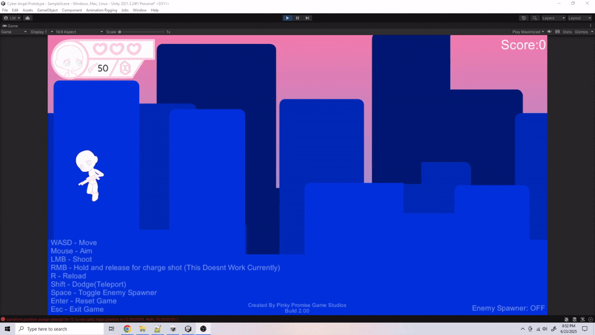Open the Unity Cloud services icon

(28, 18)
